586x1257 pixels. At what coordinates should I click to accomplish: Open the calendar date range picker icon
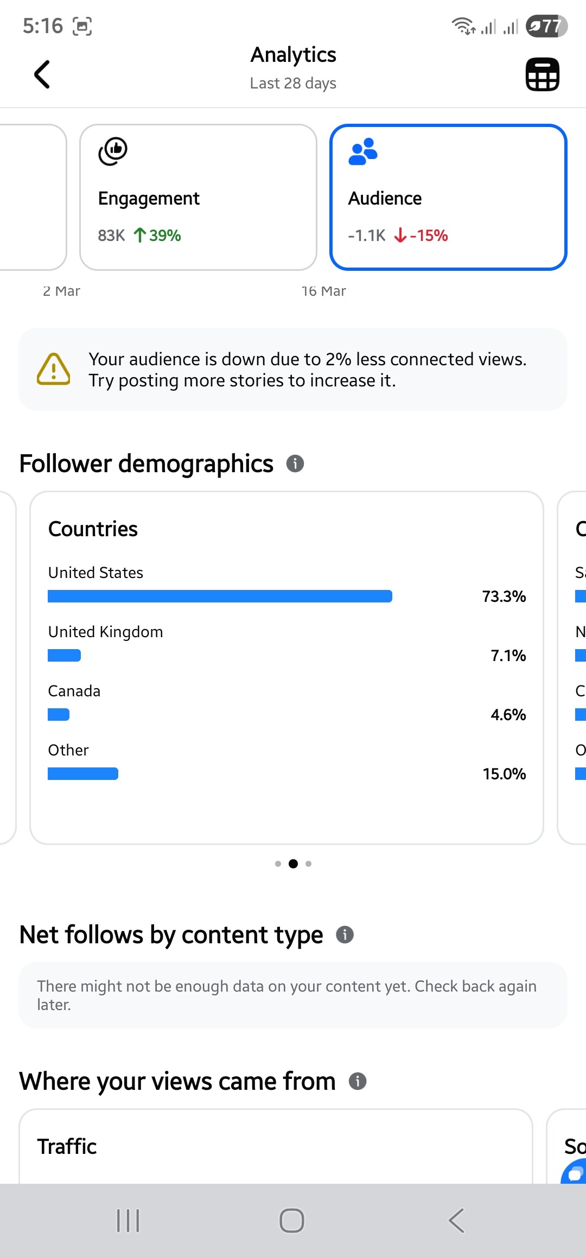[x=542, y=74]
